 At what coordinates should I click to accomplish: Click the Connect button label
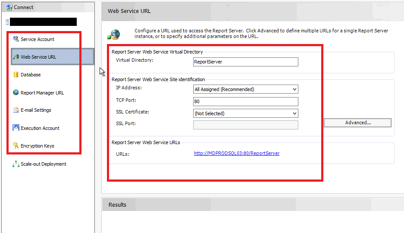[x=23, y=7]
